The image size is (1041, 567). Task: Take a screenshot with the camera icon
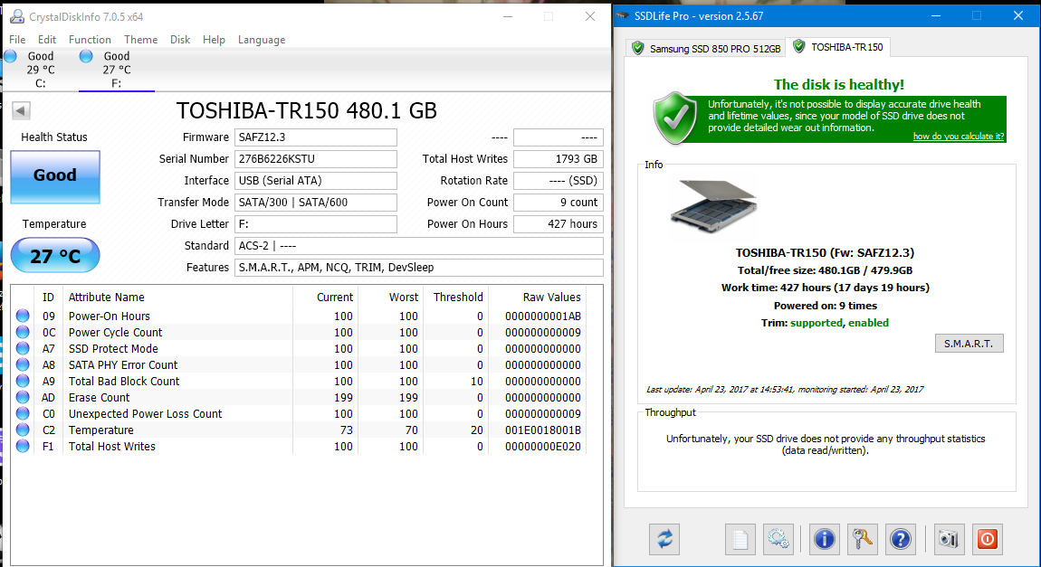click(x=948, y=539)
